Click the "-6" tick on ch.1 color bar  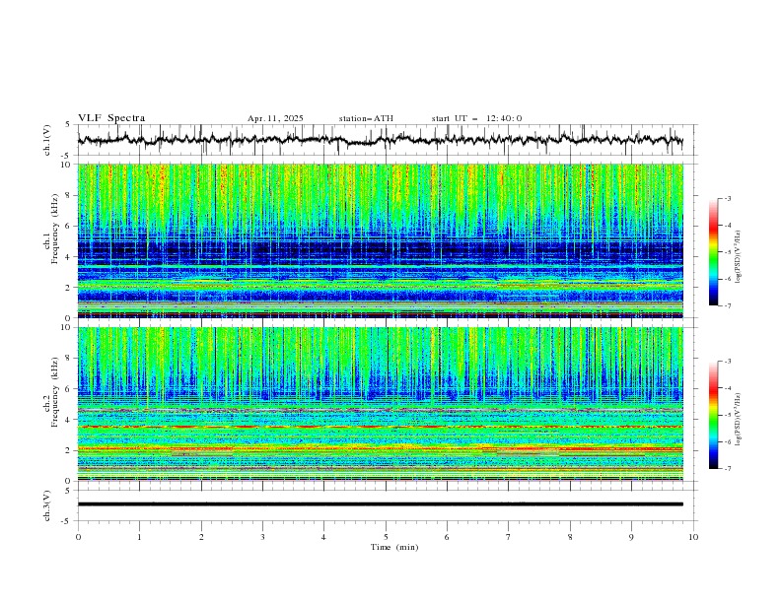[x=728, y=279]
